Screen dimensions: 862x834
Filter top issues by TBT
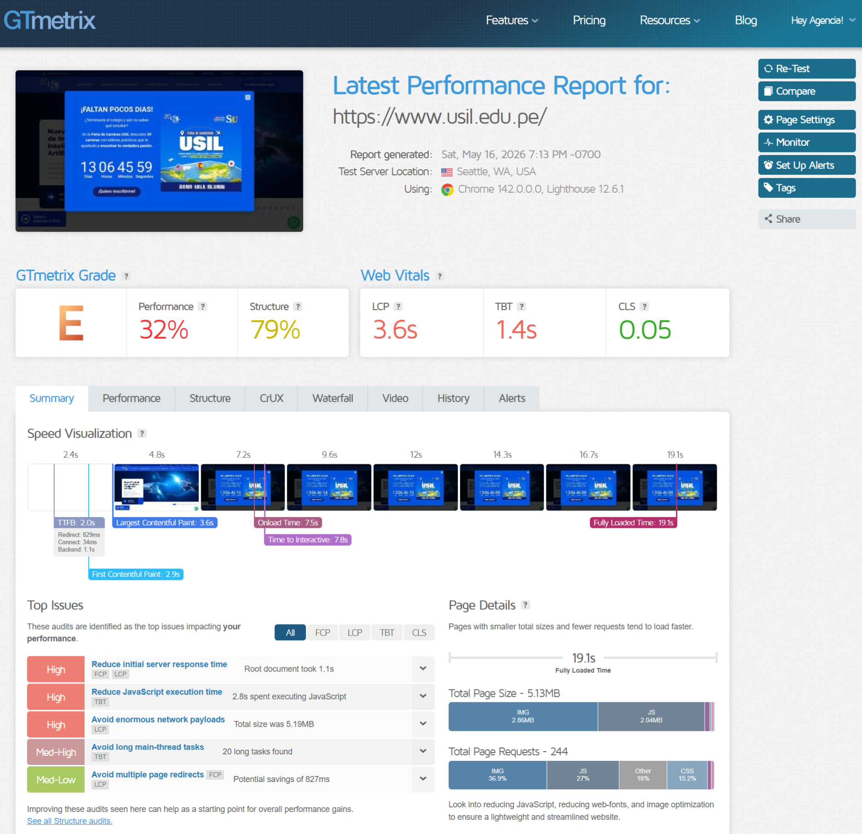387,633
